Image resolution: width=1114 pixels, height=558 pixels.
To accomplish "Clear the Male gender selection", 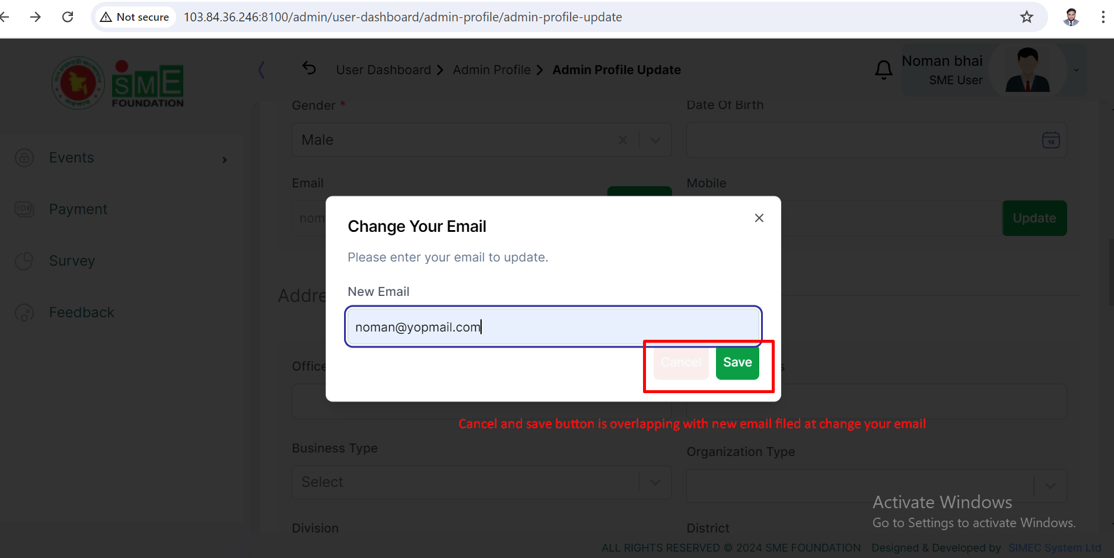I will 623,140.
